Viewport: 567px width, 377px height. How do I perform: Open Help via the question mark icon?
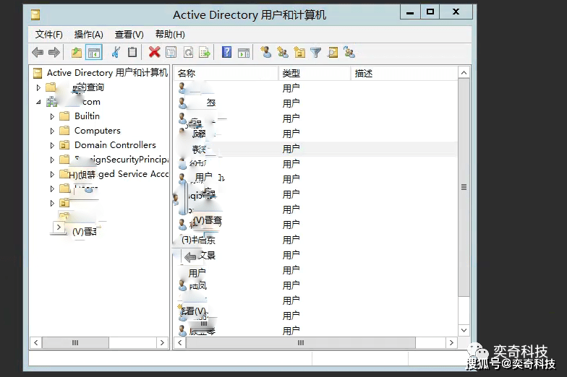tap(227, 52)
